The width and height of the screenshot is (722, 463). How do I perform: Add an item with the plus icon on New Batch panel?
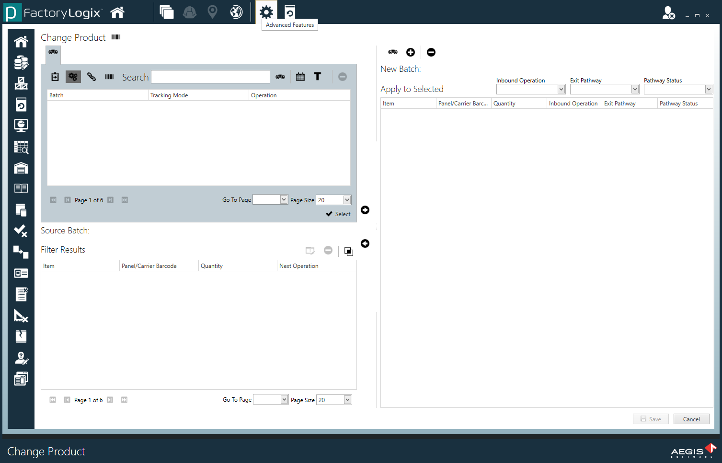[x=410, y=52]
